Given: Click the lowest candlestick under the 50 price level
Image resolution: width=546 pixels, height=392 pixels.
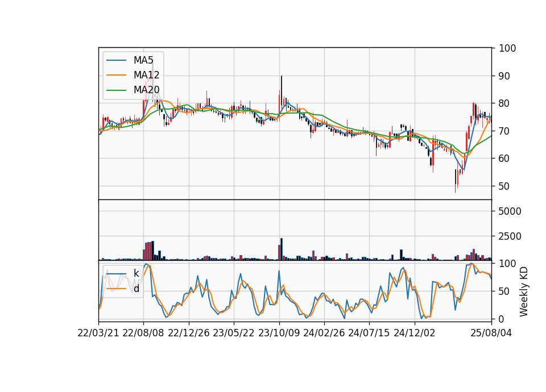Looking at the screenshot, I should [455, 181].
